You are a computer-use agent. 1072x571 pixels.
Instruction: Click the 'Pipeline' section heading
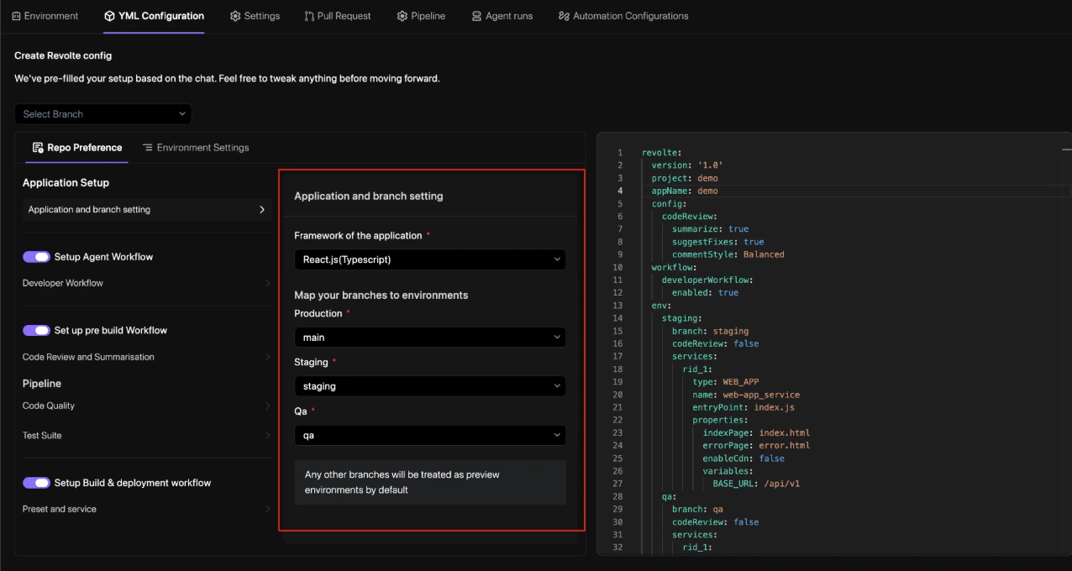[42, 384]
